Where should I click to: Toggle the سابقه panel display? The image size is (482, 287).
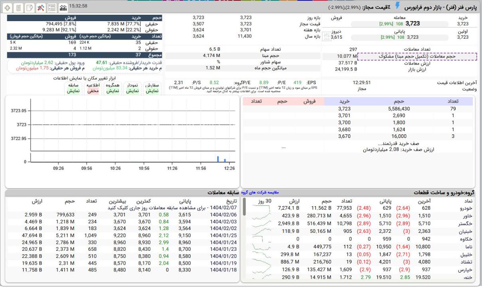pyautogui.click(x=73, y=88)
